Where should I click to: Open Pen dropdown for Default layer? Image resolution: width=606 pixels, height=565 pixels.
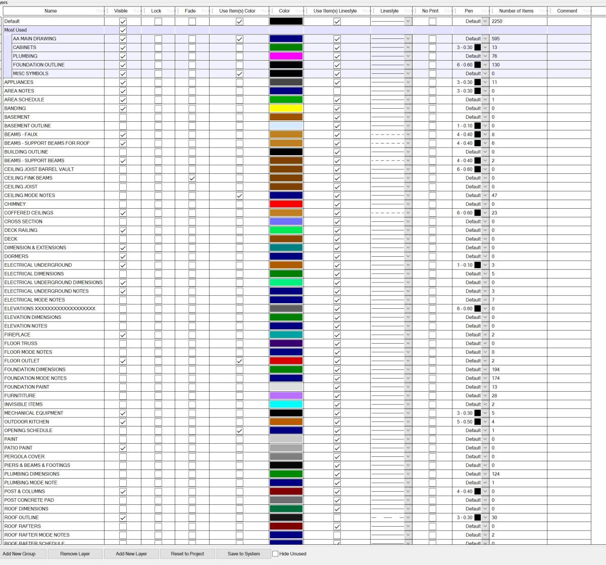485,21
